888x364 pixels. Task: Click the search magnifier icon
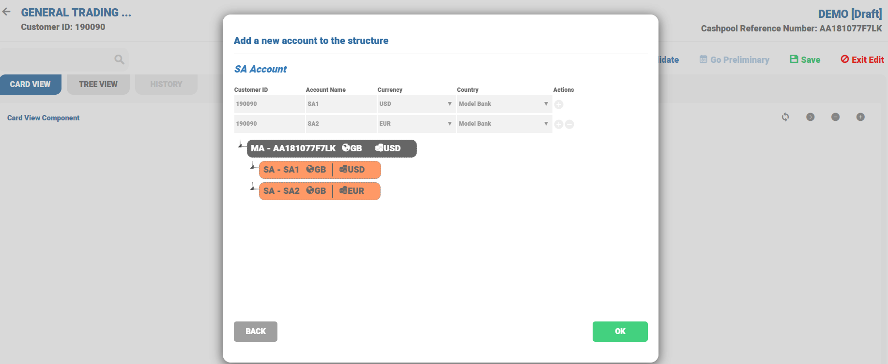click(119, 59)
